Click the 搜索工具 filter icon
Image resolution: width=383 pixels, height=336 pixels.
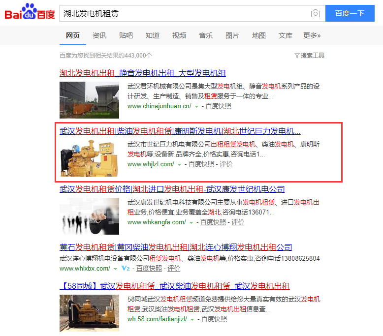(297, 56)
